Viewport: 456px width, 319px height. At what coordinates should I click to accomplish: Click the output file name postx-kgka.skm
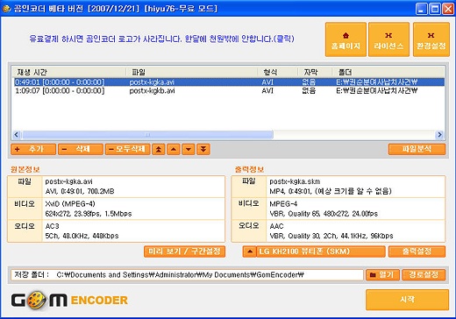click(295, 181)
